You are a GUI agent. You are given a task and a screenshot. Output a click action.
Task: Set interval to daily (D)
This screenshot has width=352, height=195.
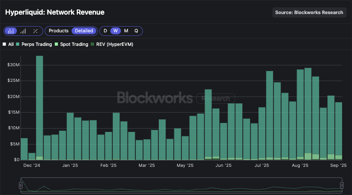point(105,31)
